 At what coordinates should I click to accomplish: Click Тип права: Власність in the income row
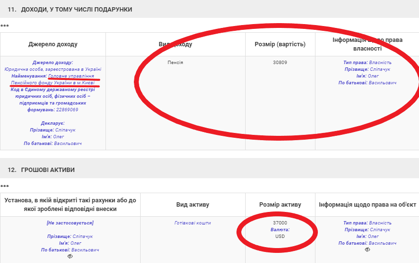click(367, 63)
